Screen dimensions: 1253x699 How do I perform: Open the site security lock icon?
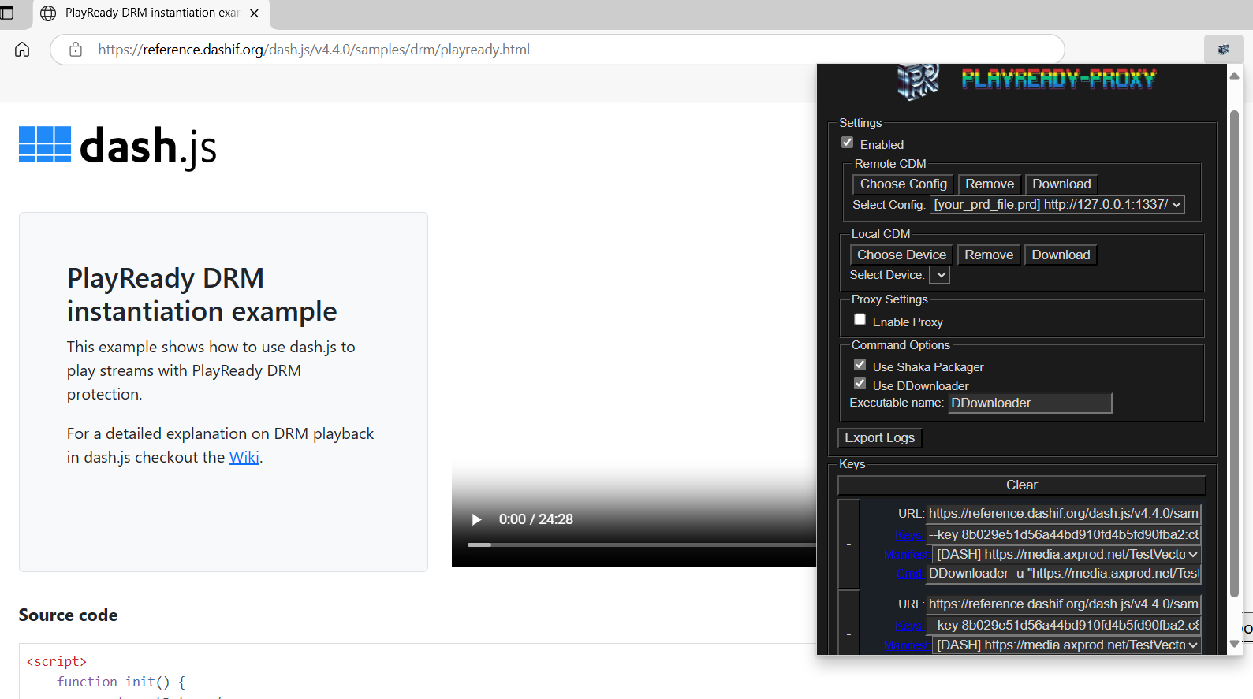tap(76, 50)
